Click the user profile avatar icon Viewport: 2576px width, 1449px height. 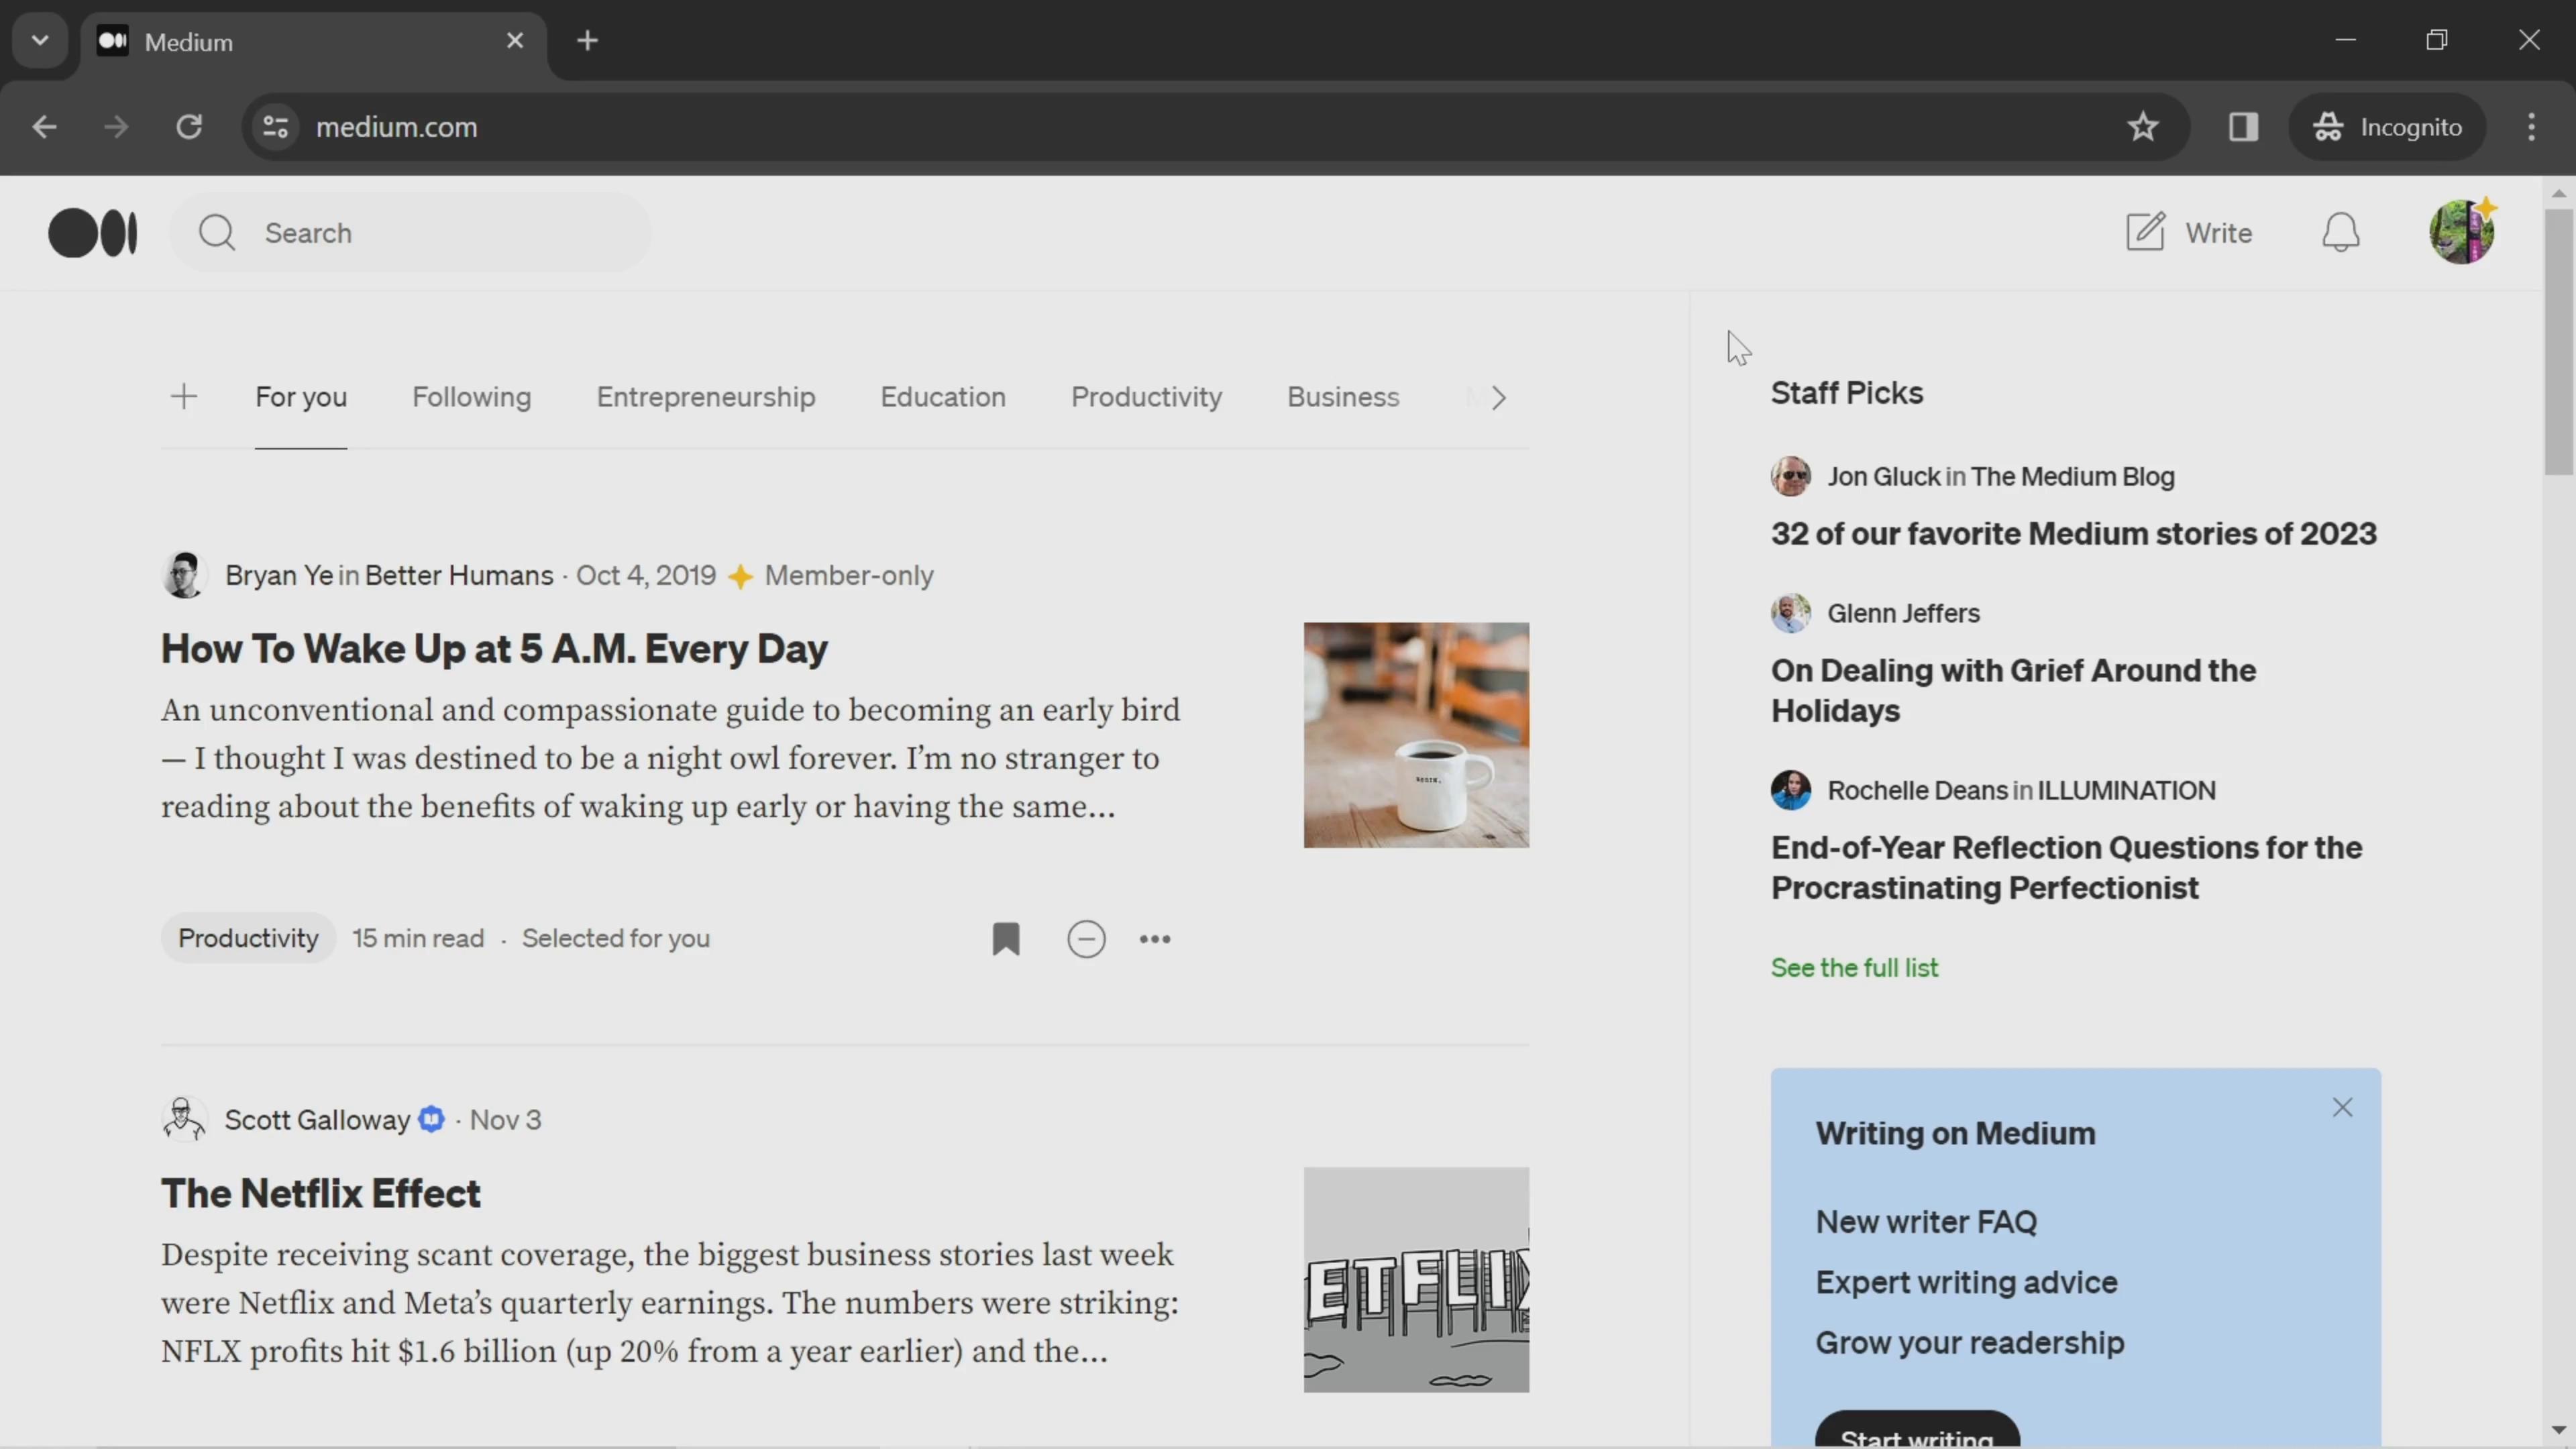point(2463,231)
